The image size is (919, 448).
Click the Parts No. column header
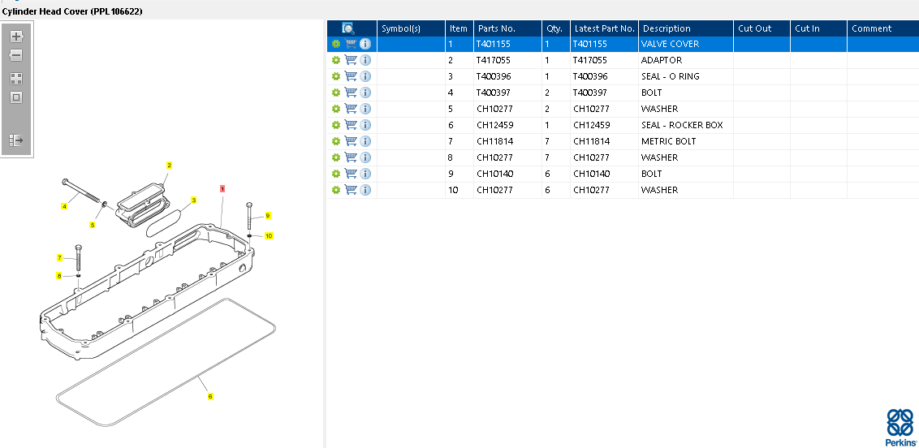[507, 28]
